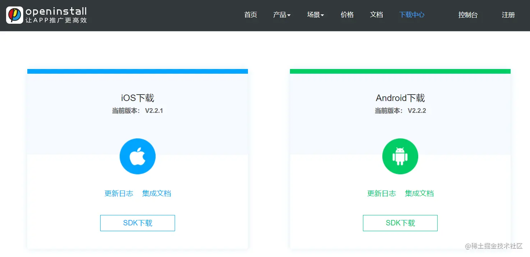
Task: Open Android 更新日志 link
Action: coord(382,193)
